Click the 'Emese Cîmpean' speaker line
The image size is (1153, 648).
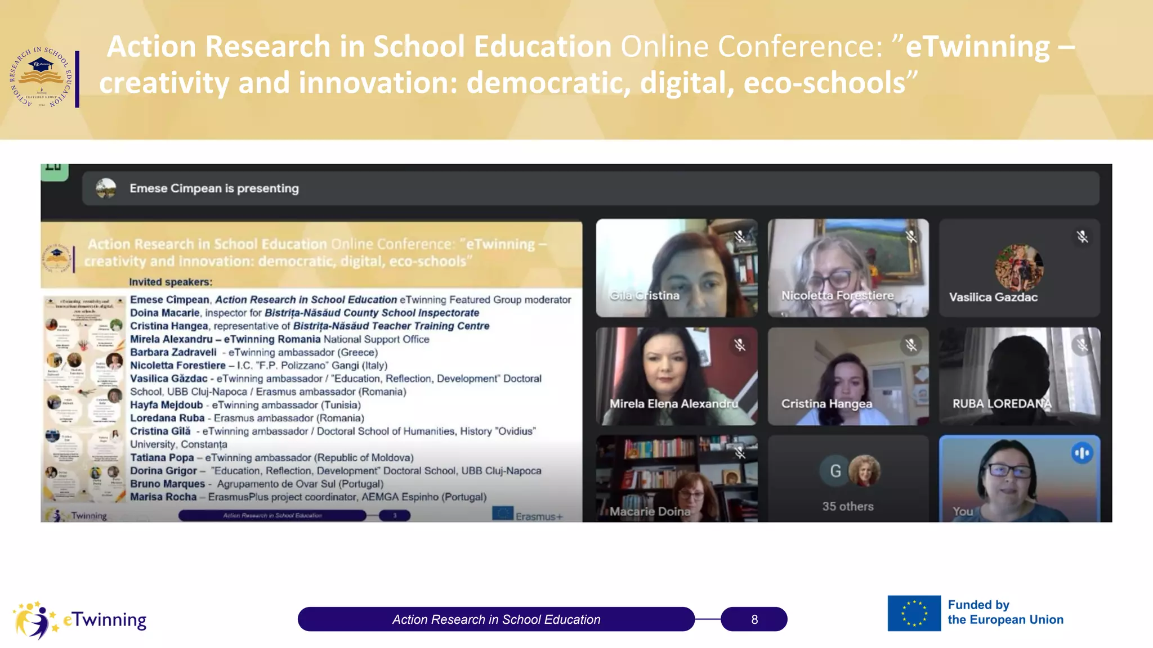click(x=350, y=300)
